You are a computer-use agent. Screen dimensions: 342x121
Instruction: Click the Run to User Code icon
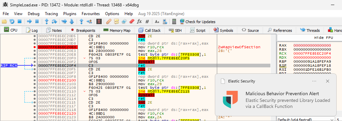click(x=89, y=22)
